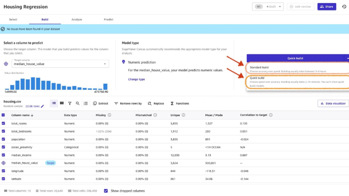Choose the Standard build option
The image size is (349, 196).
(298, 69)
